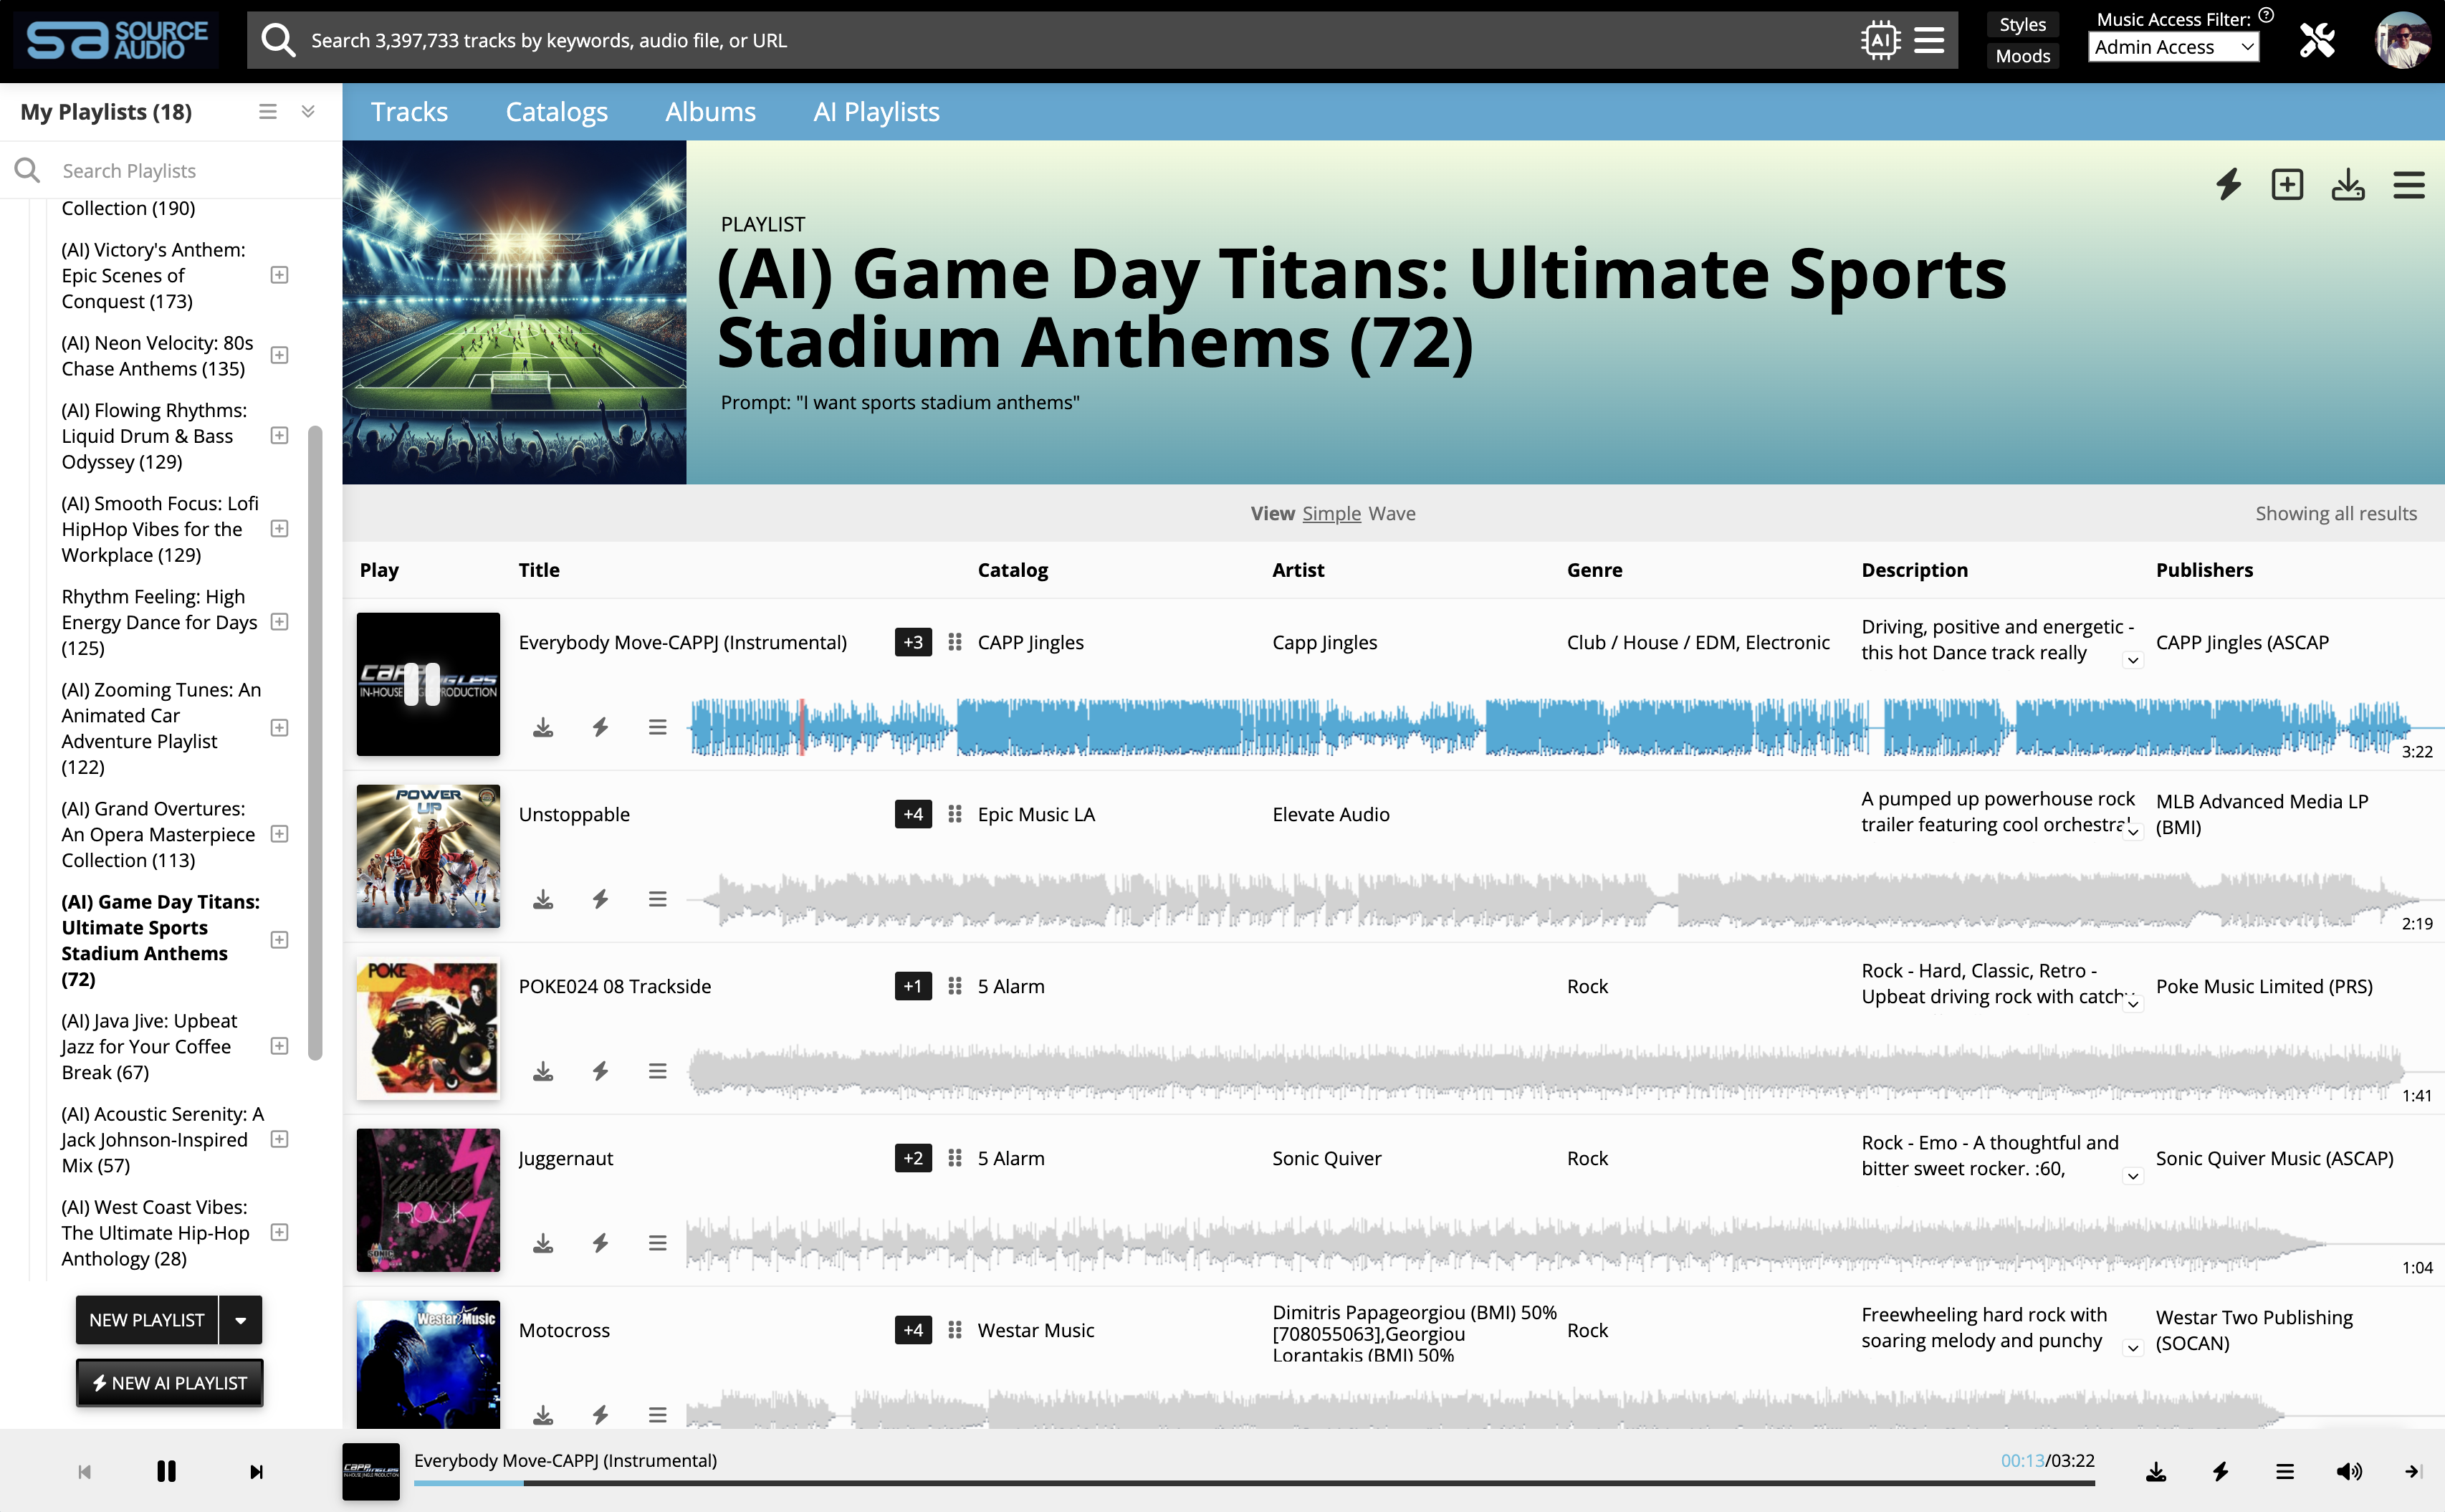Expand Neon Velocity playlist plus box
The image size is (2445, 1512).
pyautogui.click(x=280, y=355)
